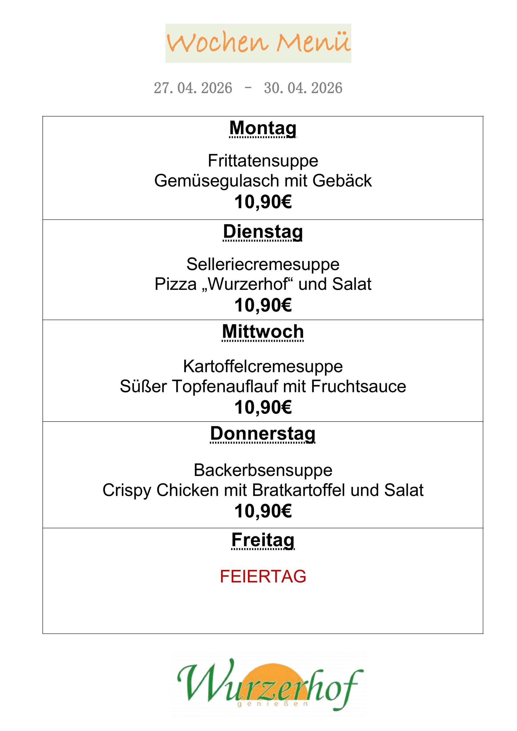Select the end date 30. 04. 2026
The width and height of the screenshot is (517, 731).
[x=303, y=88]
